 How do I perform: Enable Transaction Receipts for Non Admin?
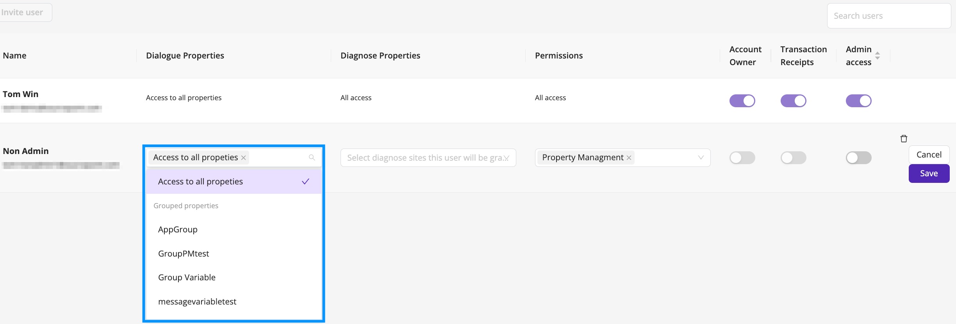coord(793,158)
